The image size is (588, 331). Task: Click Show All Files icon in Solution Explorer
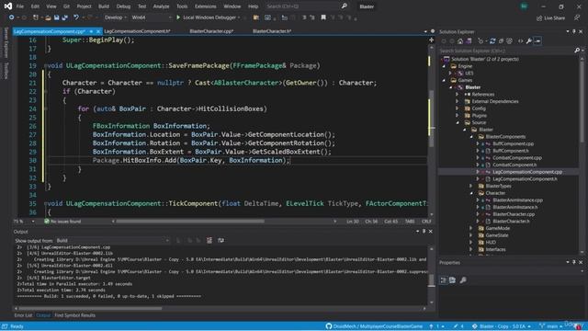[x=509, y=40]
